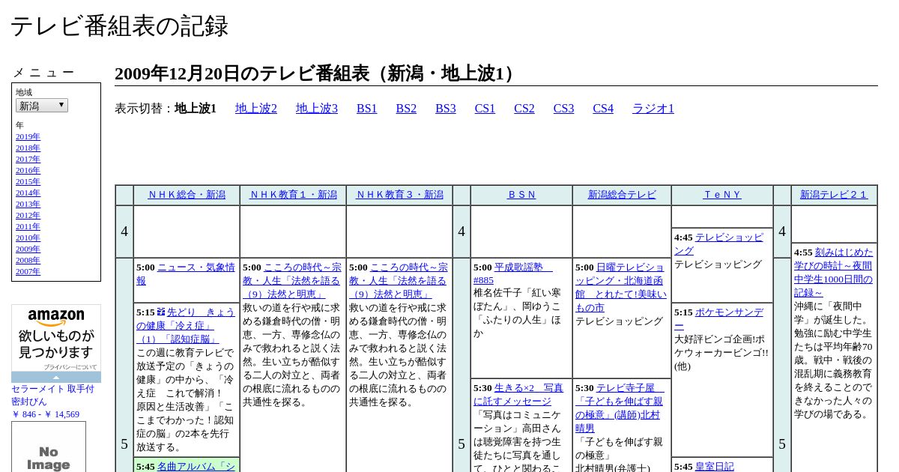Open the ＮＨＫ教育１・新潟 channel header
The width and height of the screenshot is (899, 472).
click(293, 195)
